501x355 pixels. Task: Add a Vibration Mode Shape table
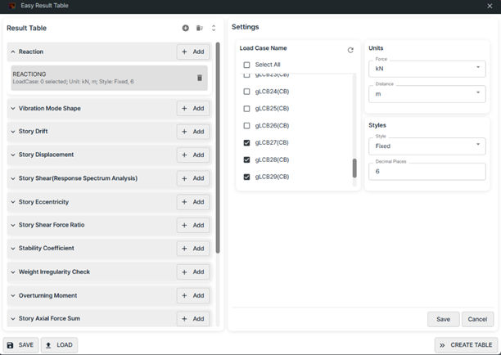tap(193, 108)
